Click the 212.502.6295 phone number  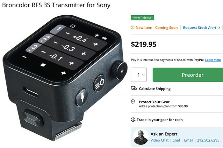(208, 140)
